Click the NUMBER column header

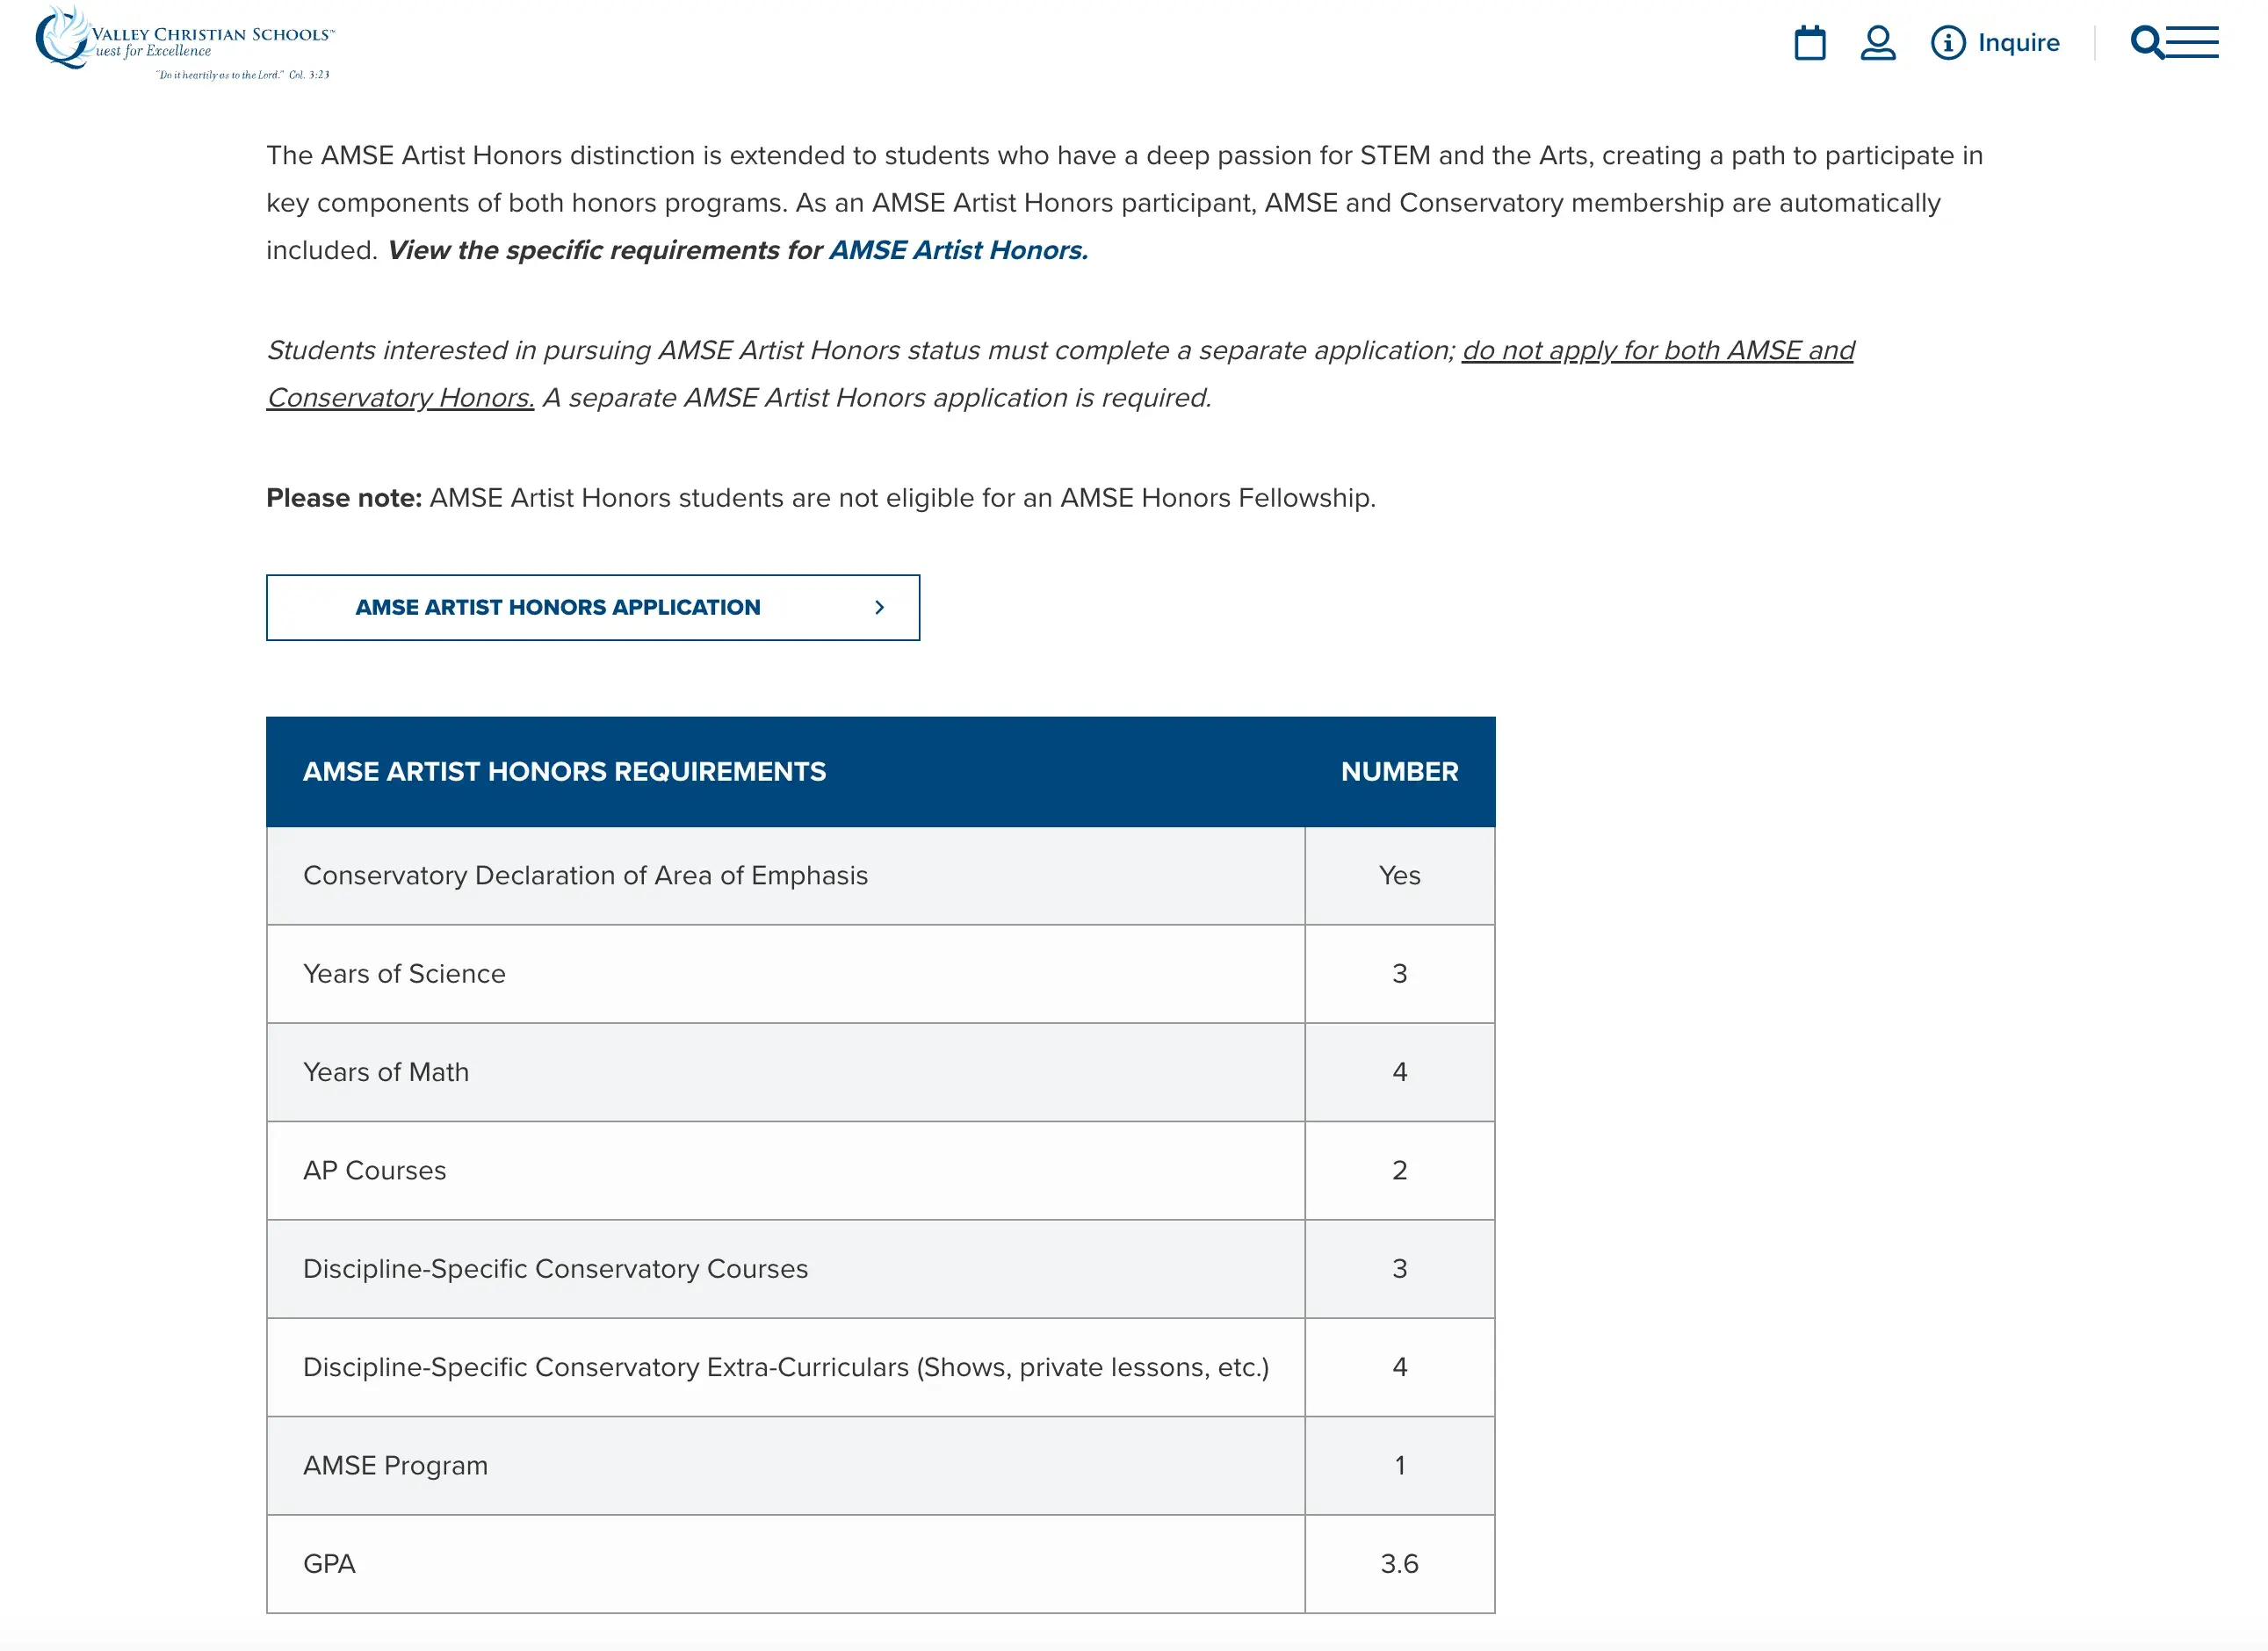(1398, 771)
